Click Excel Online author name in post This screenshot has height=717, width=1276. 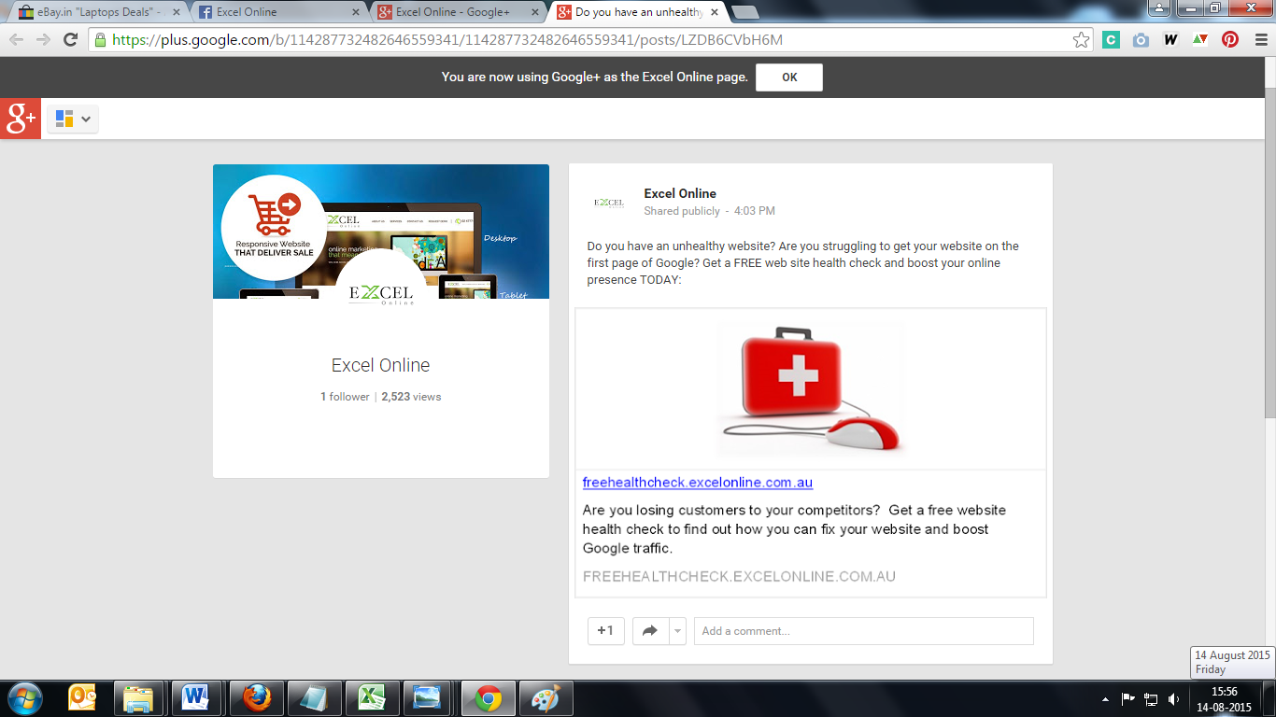click(680, 193)
